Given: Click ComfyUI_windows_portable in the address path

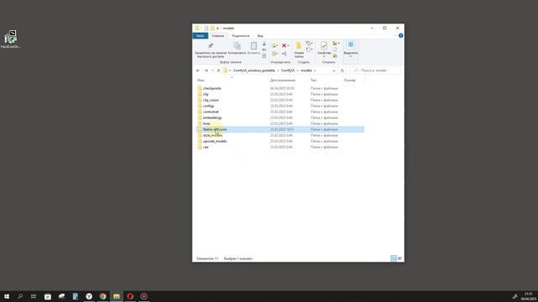Looking at the screenshot, I should coord(254,70).
